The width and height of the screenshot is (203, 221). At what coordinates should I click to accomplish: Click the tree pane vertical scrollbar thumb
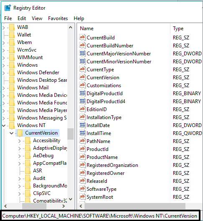71,134
